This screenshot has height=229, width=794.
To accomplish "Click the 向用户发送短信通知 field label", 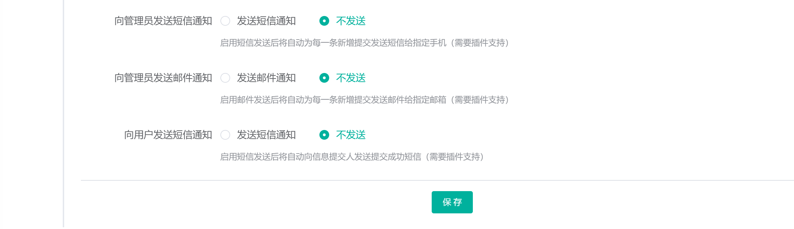I will tap(168, 135).
